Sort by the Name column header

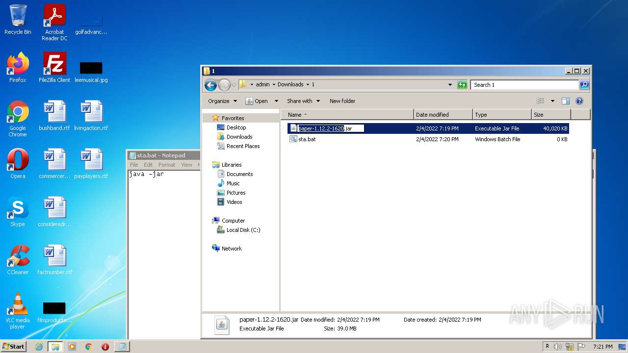tap(347, 115)
